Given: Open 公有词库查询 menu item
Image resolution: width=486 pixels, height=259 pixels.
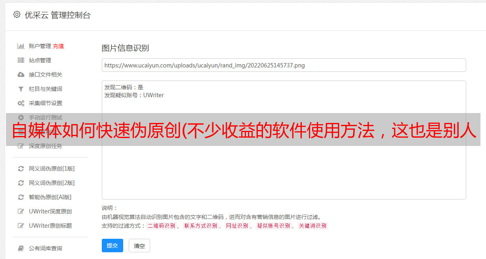Looking at the screenshot, I should (46, 248).
